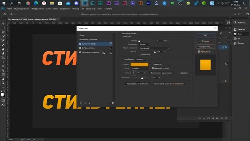Add another stroke effect with plus icon
Viewport: 250px width, 141px height.
tap(111, 43)
